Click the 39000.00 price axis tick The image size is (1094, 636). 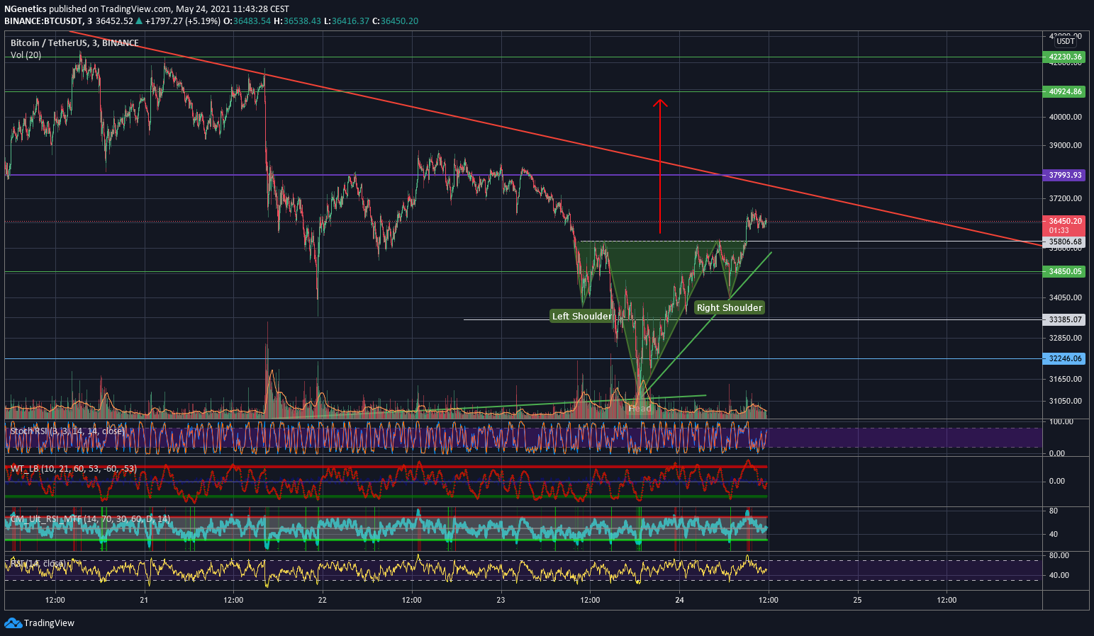(1066, 145)
